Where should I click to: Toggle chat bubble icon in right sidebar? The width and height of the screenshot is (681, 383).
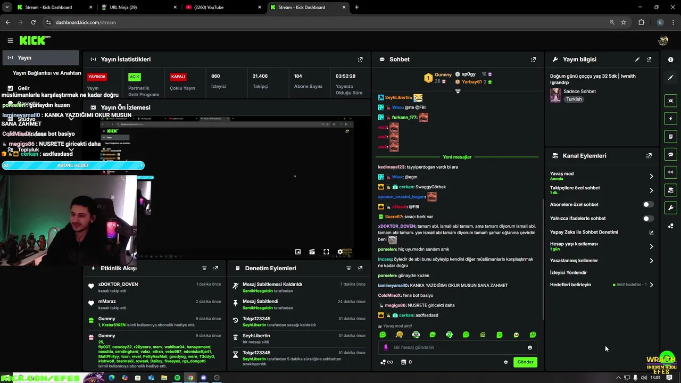[x=670, y=154]
